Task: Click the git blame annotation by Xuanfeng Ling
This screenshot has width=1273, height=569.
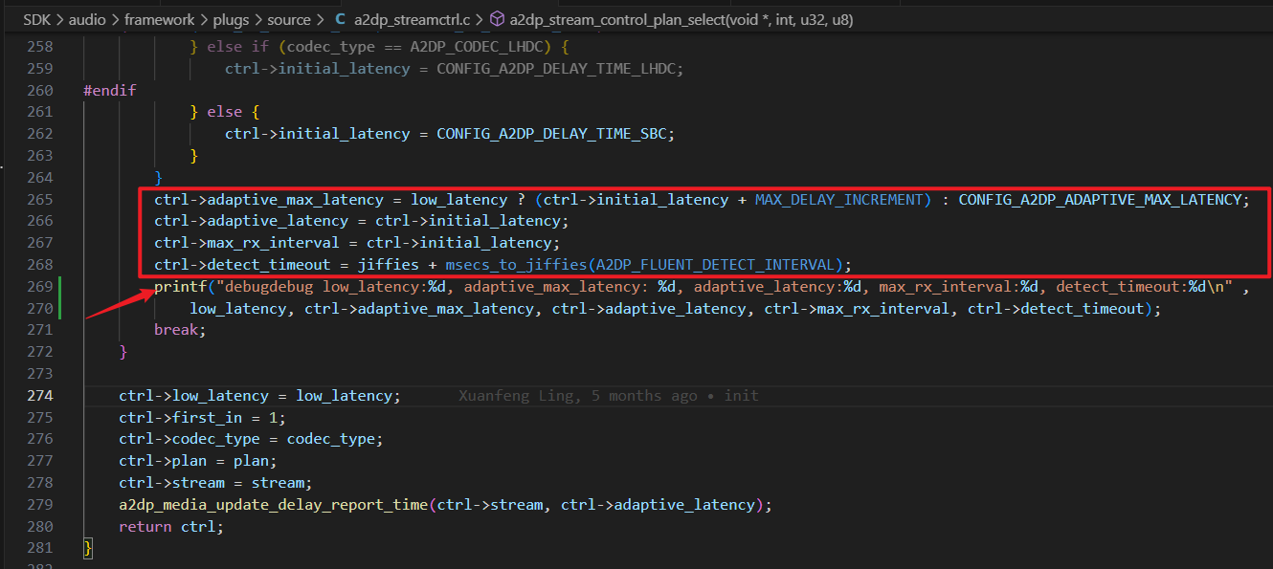Action: (609, 395)
